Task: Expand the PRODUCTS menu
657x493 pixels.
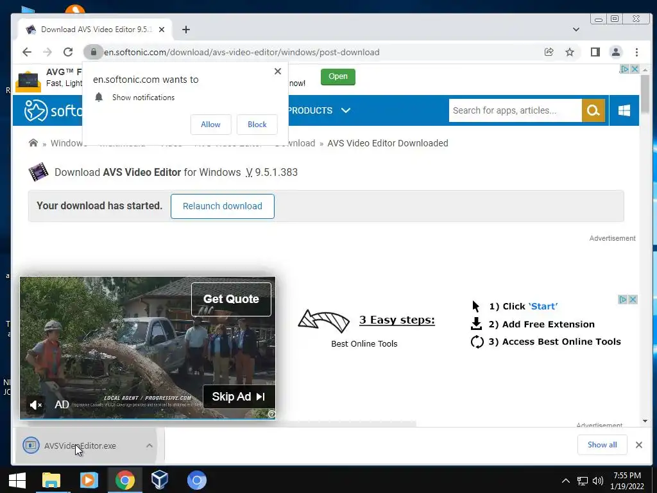Action: click(320, 110)
